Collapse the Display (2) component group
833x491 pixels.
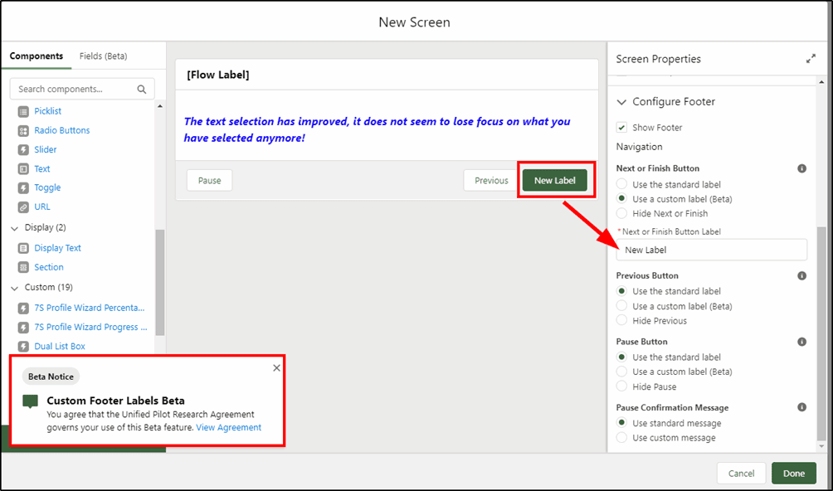[14, 228]
